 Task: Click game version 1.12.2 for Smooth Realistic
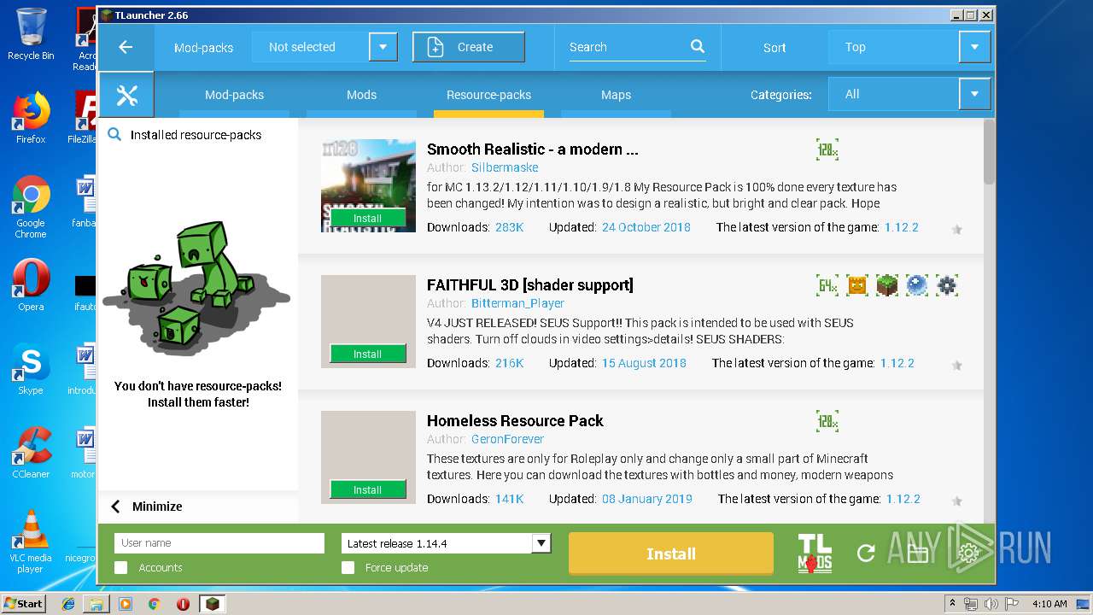901,227
